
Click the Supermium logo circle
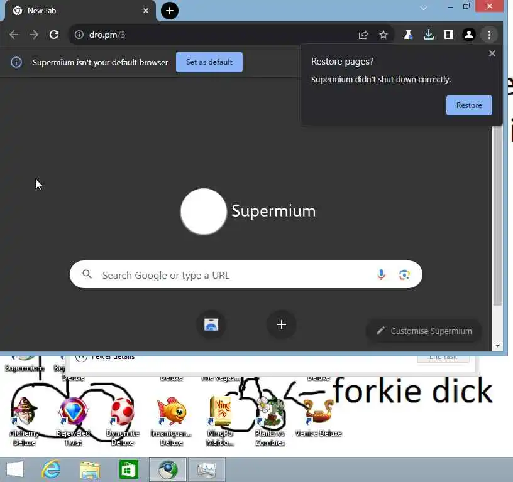coord(204,212)
